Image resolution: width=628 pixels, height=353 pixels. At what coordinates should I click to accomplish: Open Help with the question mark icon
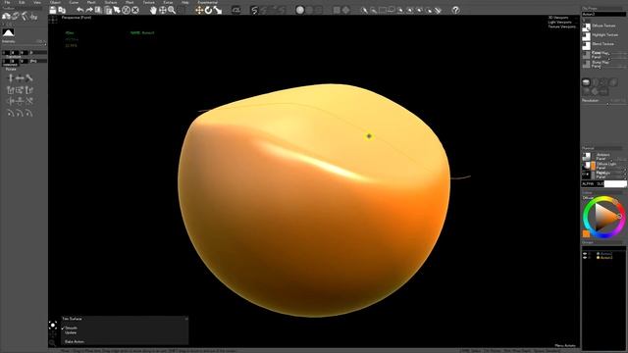tap(455, 11)
